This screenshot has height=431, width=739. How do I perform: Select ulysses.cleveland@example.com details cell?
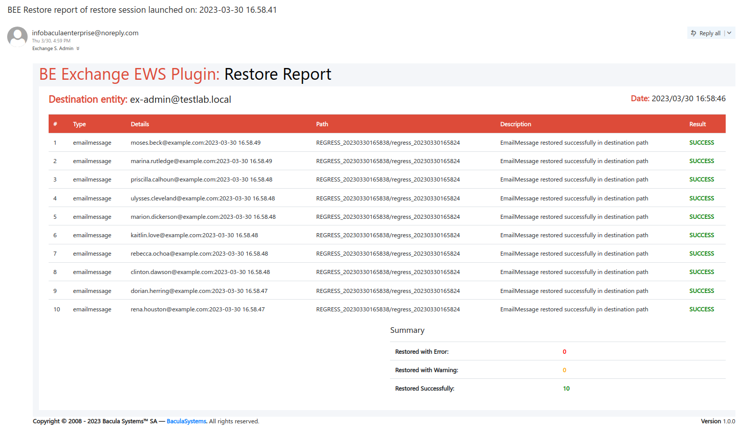tap(203, 198)
